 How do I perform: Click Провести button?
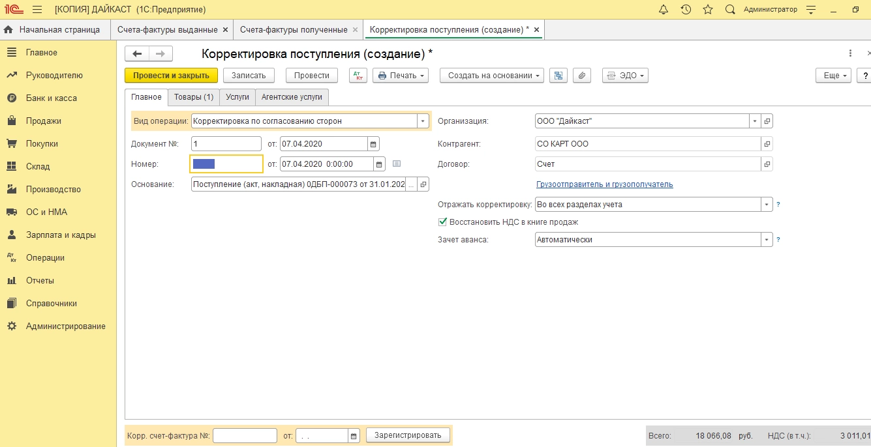click(x=312, y=76)
